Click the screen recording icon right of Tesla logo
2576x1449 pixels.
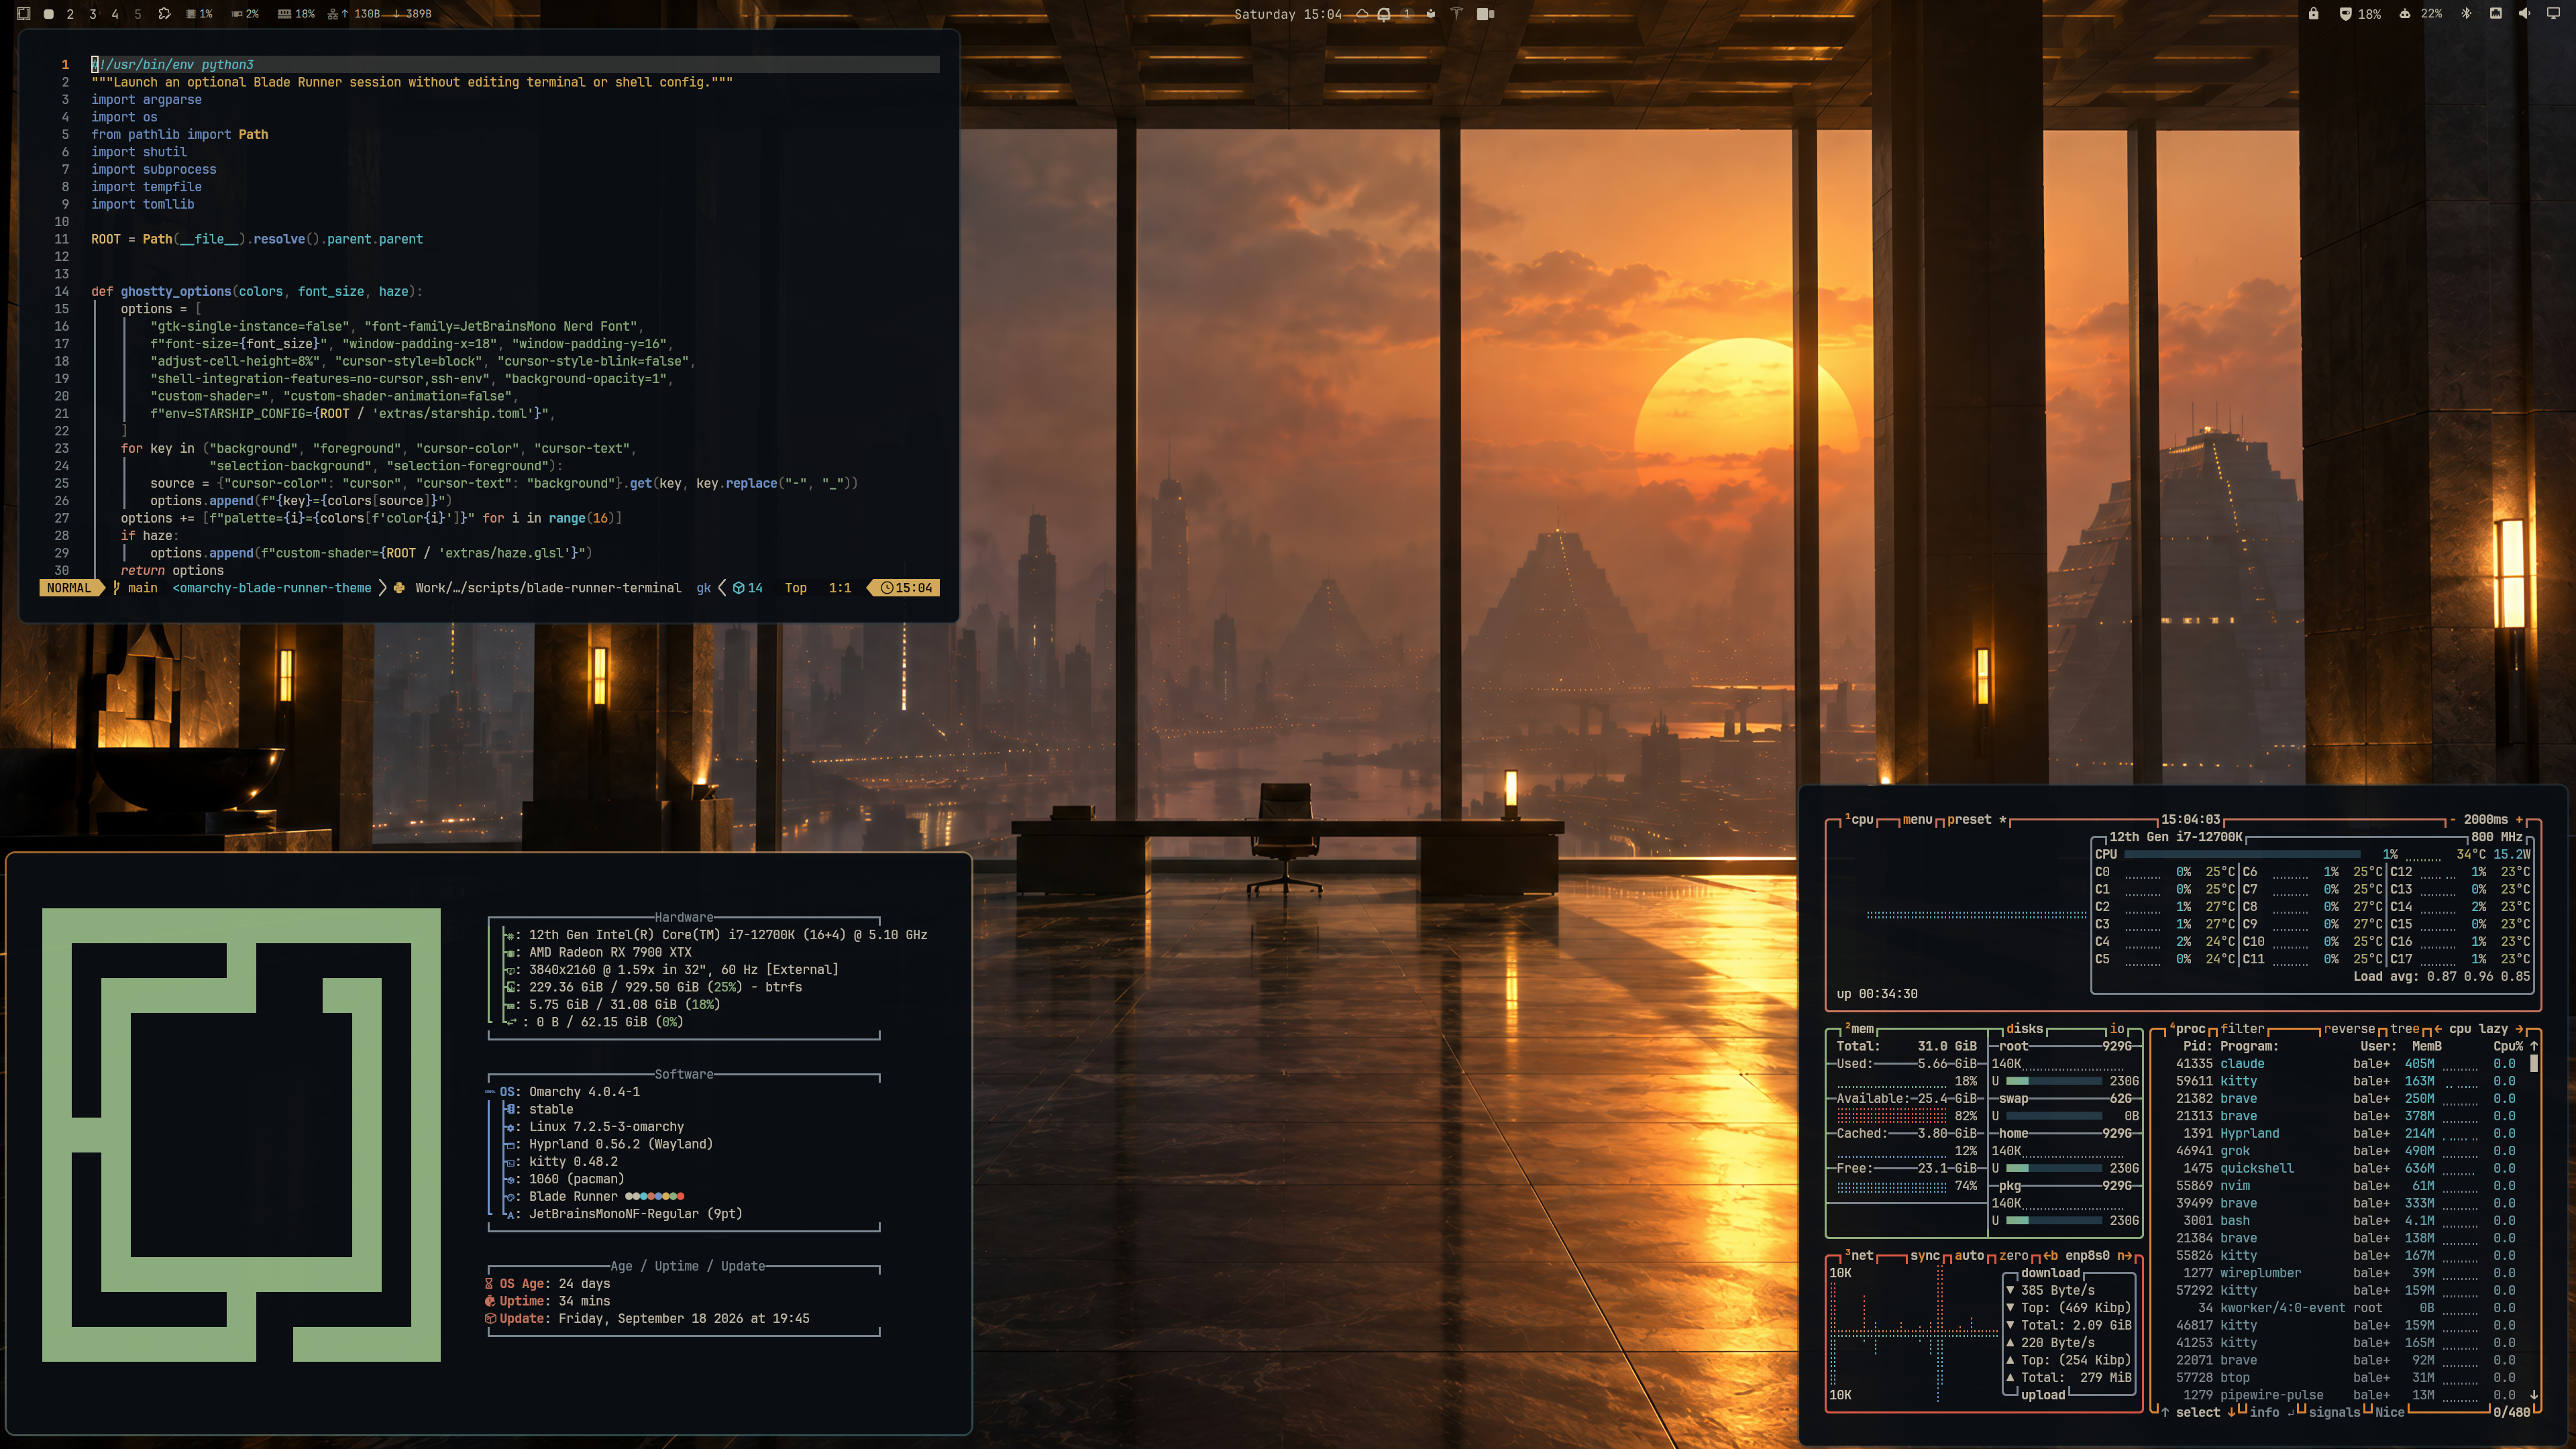(1485, 14)
